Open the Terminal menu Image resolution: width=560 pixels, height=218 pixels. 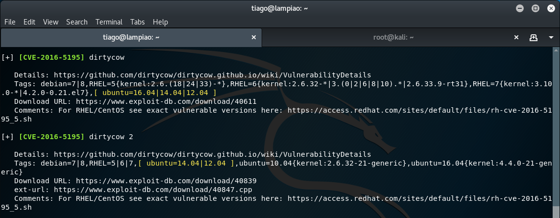point(109,22)
